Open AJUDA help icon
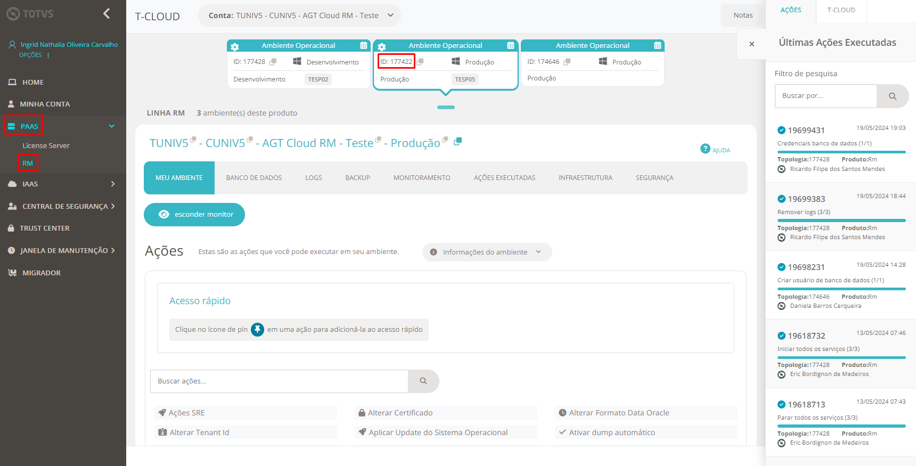The height and width of the screenshot is (466, 916). pos(705,149)
